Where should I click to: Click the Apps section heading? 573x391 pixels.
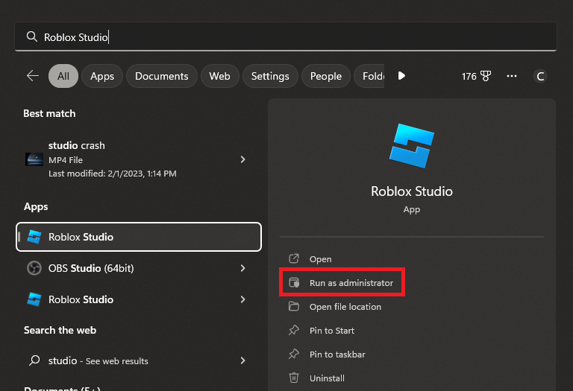[36, 206]
